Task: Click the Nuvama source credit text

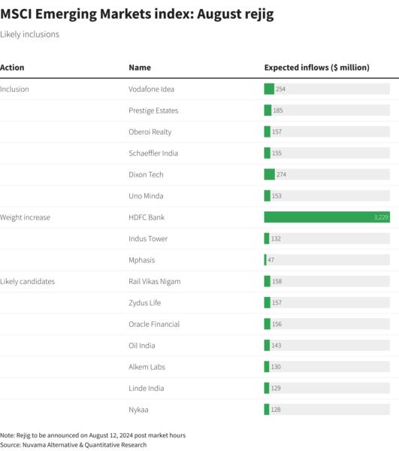Action: point(74,445)
